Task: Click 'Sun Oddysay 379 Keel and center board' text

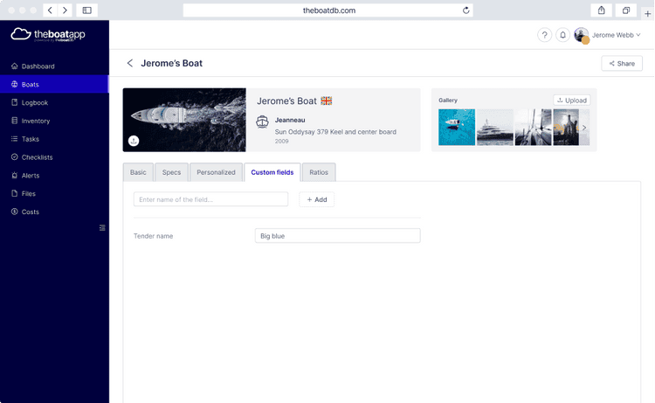Action: pyautogui.click(x=335, y=132)
